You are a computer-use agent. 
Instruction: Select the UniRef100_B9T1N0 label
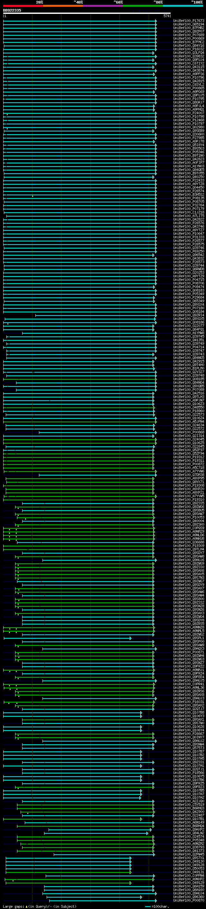point(189,156)
